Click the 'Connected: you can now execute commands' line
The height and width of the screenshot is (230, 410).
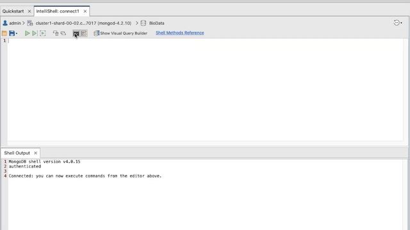click(x=85, y=176)
